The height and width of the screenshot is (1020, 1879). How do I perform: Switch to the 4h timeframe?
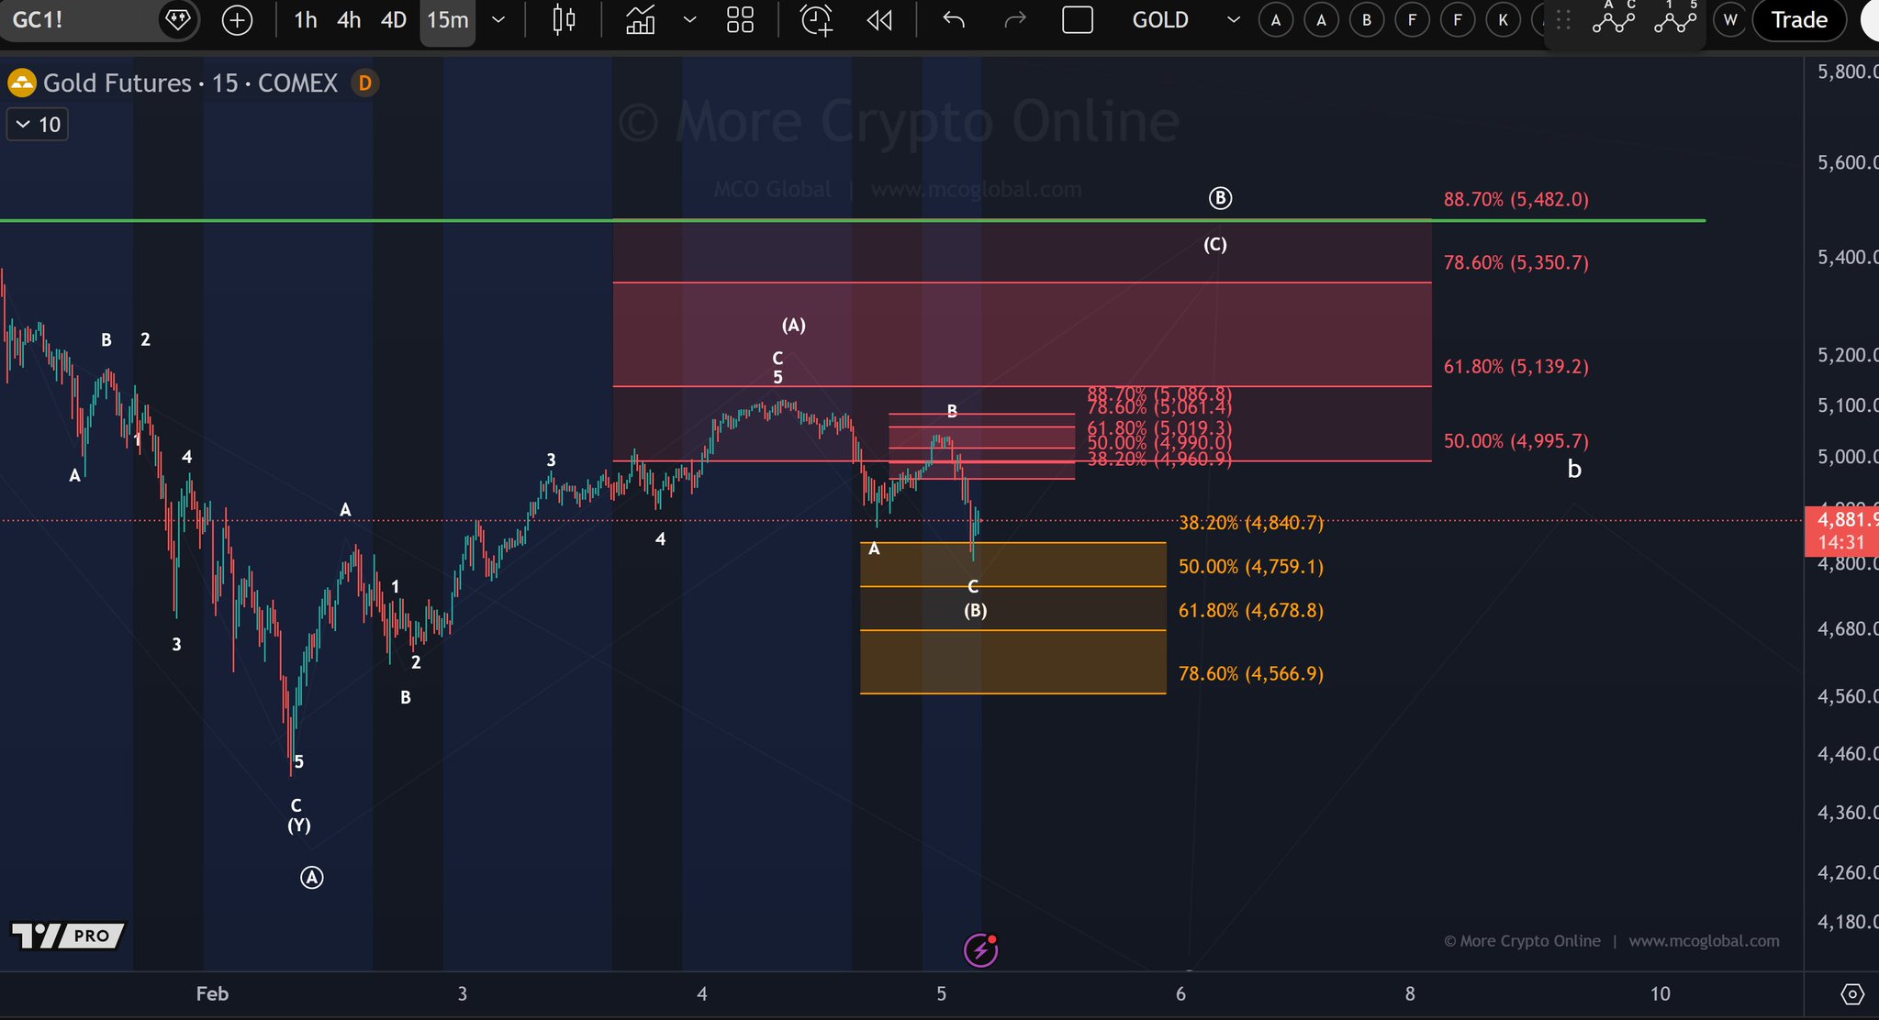click(x=349, y=20)
